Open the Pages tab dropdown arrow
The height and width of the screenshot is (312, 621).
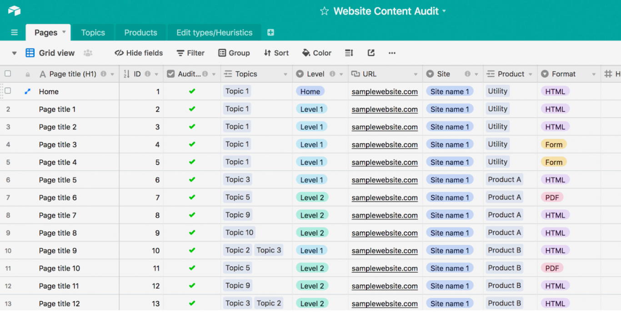[64, 32]
